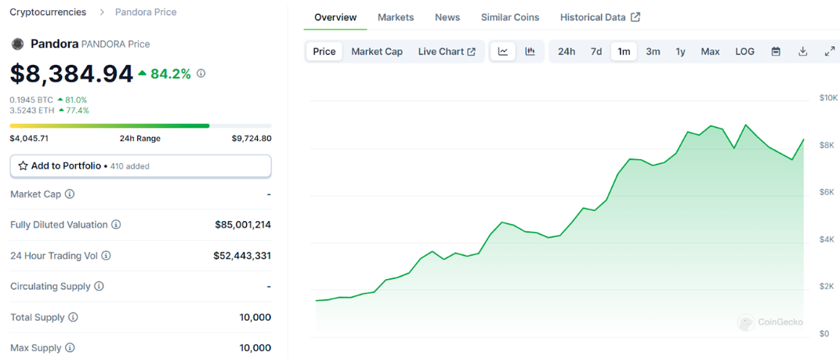This screenshot has width=840, height=359.
Task: Show Circulating Supply info icon
Action: coord(99,287)
